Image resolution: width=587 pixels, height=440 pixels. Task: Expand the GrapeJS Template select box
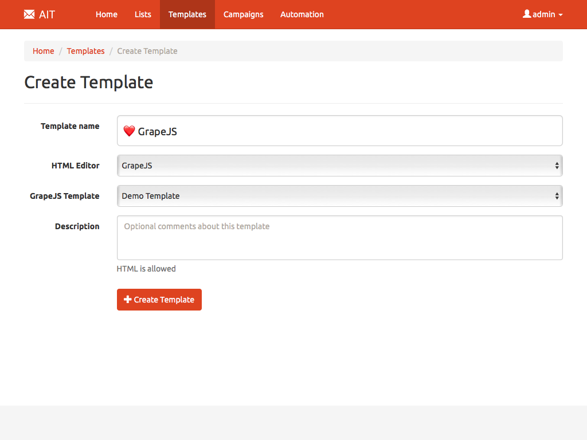(x=339, y=196)
